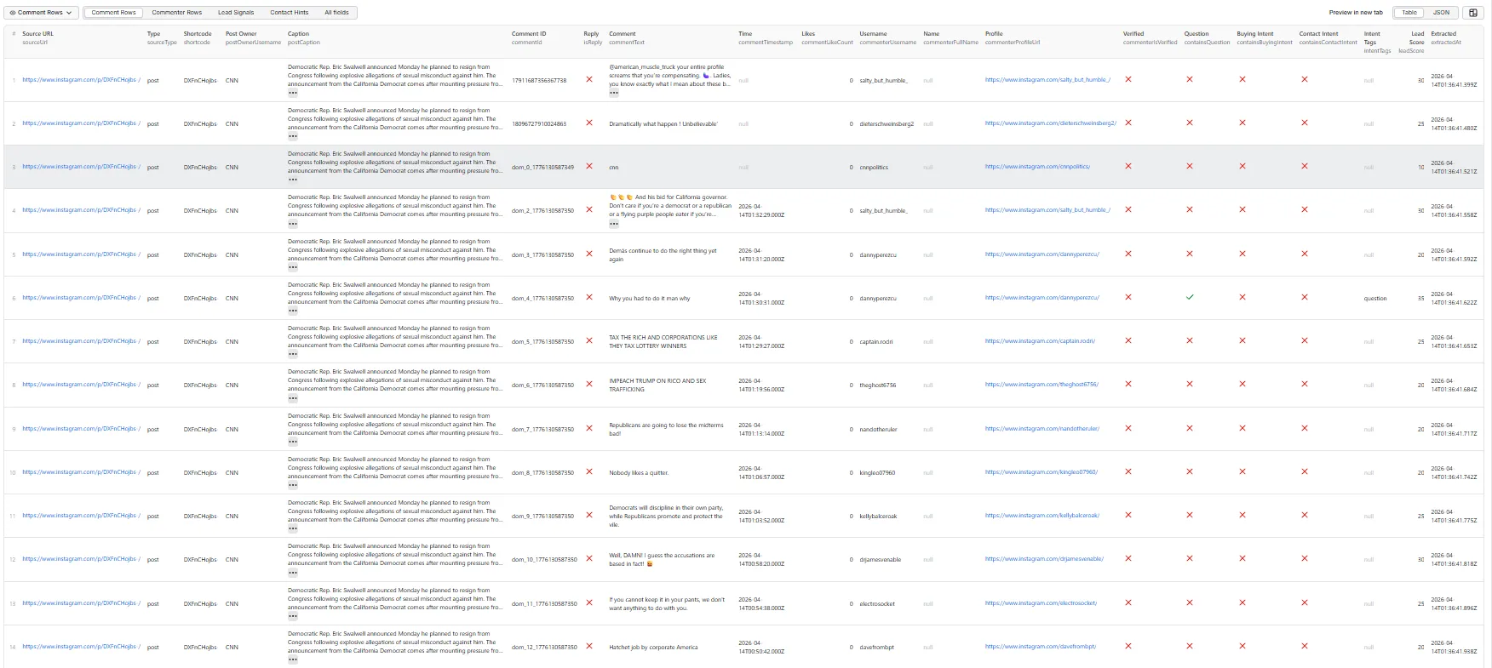
Task: Open the dieterschweinsberg2 profile link
Action: coord(1051,123)
